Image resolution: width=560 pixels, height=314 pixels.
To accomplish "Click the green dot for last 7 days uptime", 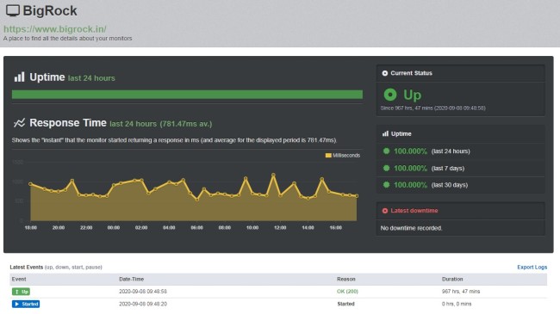I will pos(386,168).
